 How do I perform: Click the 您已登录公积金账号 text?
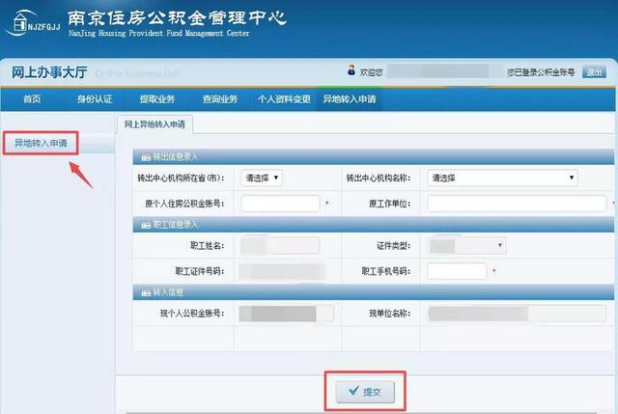(x=541, y=72)
